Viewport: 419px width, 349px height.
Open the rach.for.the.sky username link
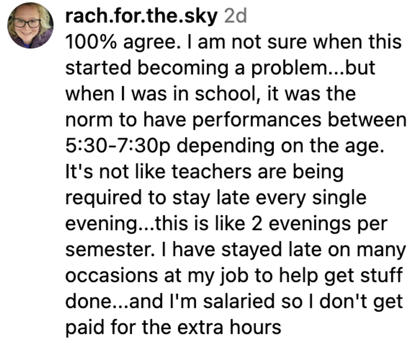pyautogui.click(x=142, y=17)
